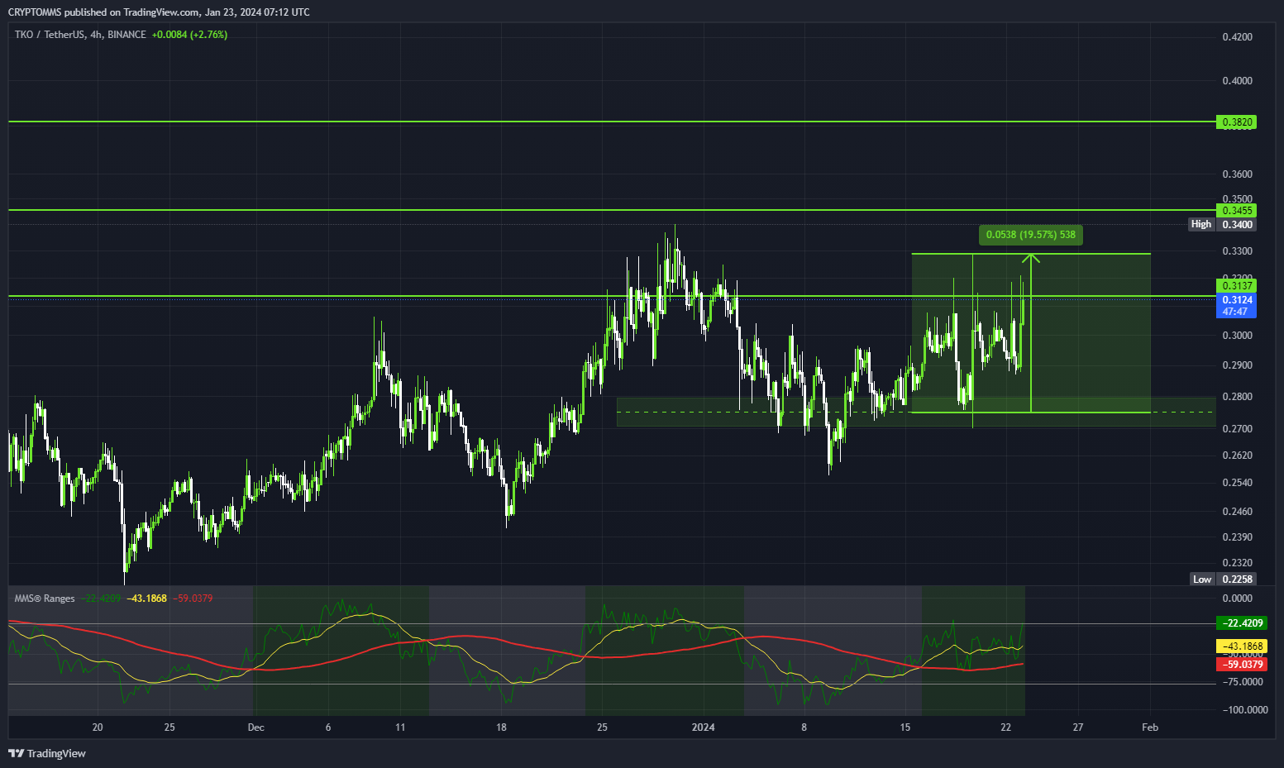1284x768 pixels.
Task: Click the 11 date label on time axis
Action: point(400,727)
